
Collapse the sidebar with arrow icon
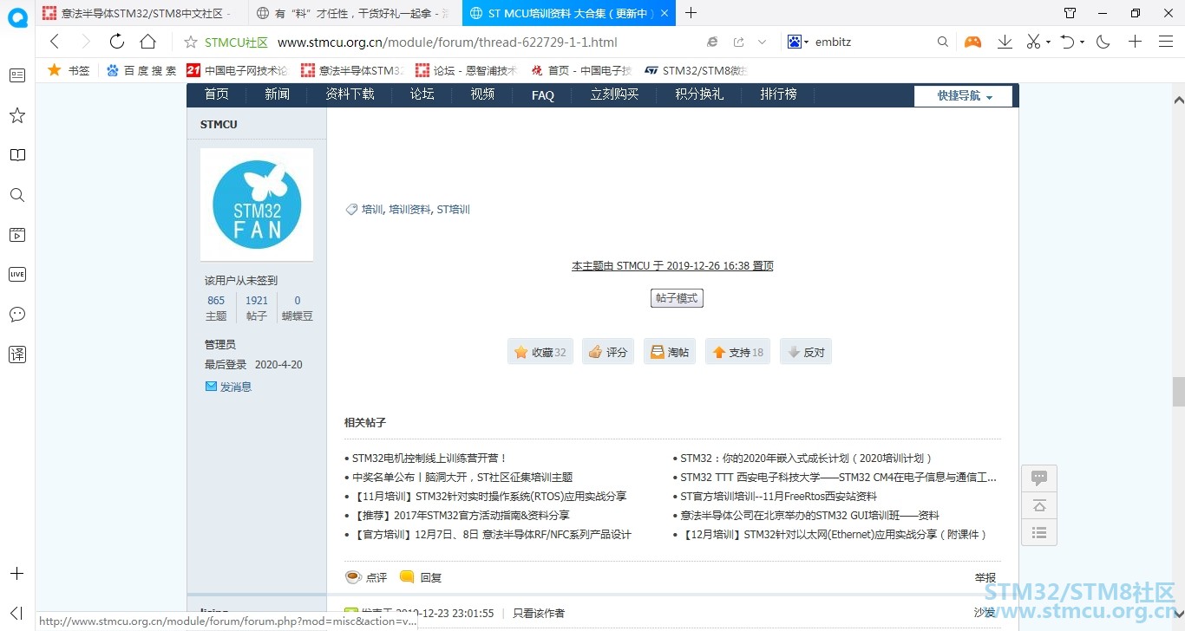[17, 613]
